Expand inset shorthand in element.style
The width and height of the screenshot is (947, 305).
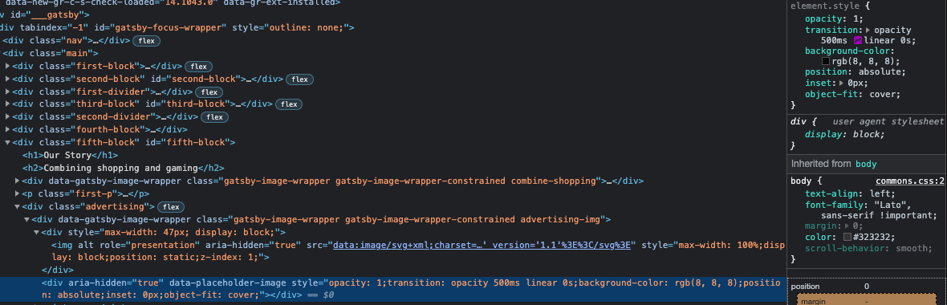[842, 83]
